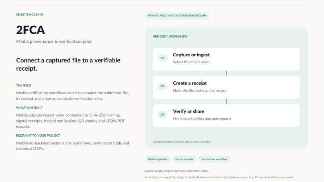The height and width of the screenshot is (182, 324).
Task: Open the Capture or ingest step card
Action: pos(226,59)
